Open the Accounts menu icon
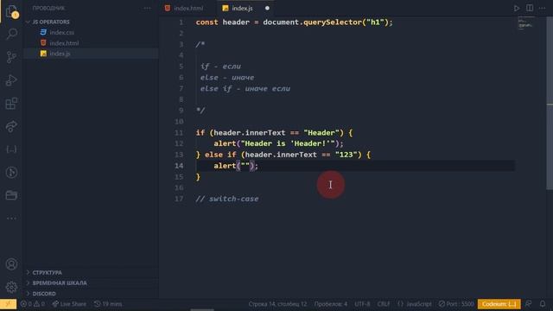553x311 pixels. tap(11, 264)
